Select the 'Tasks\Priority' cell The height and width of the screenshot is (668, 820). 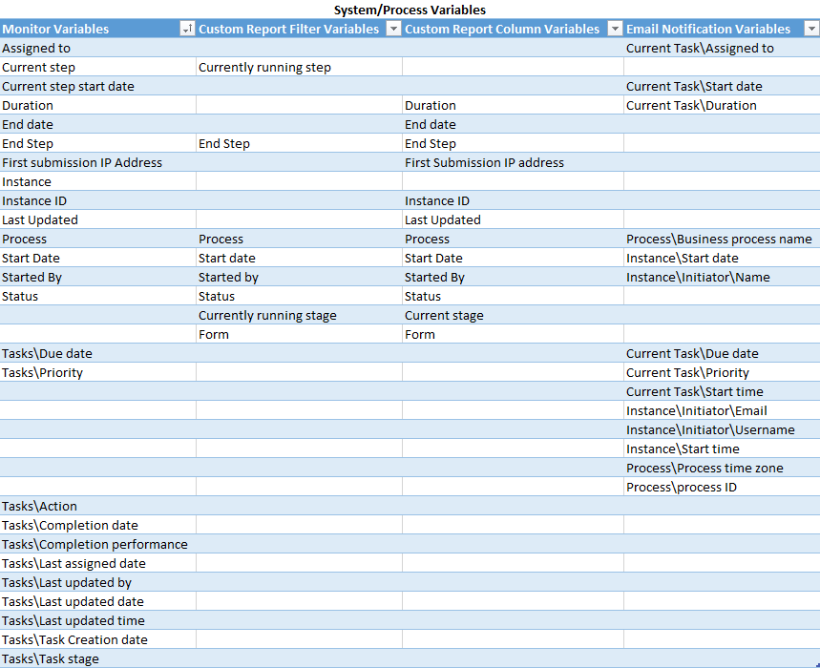pyautogui.click(x=97, y=372)
